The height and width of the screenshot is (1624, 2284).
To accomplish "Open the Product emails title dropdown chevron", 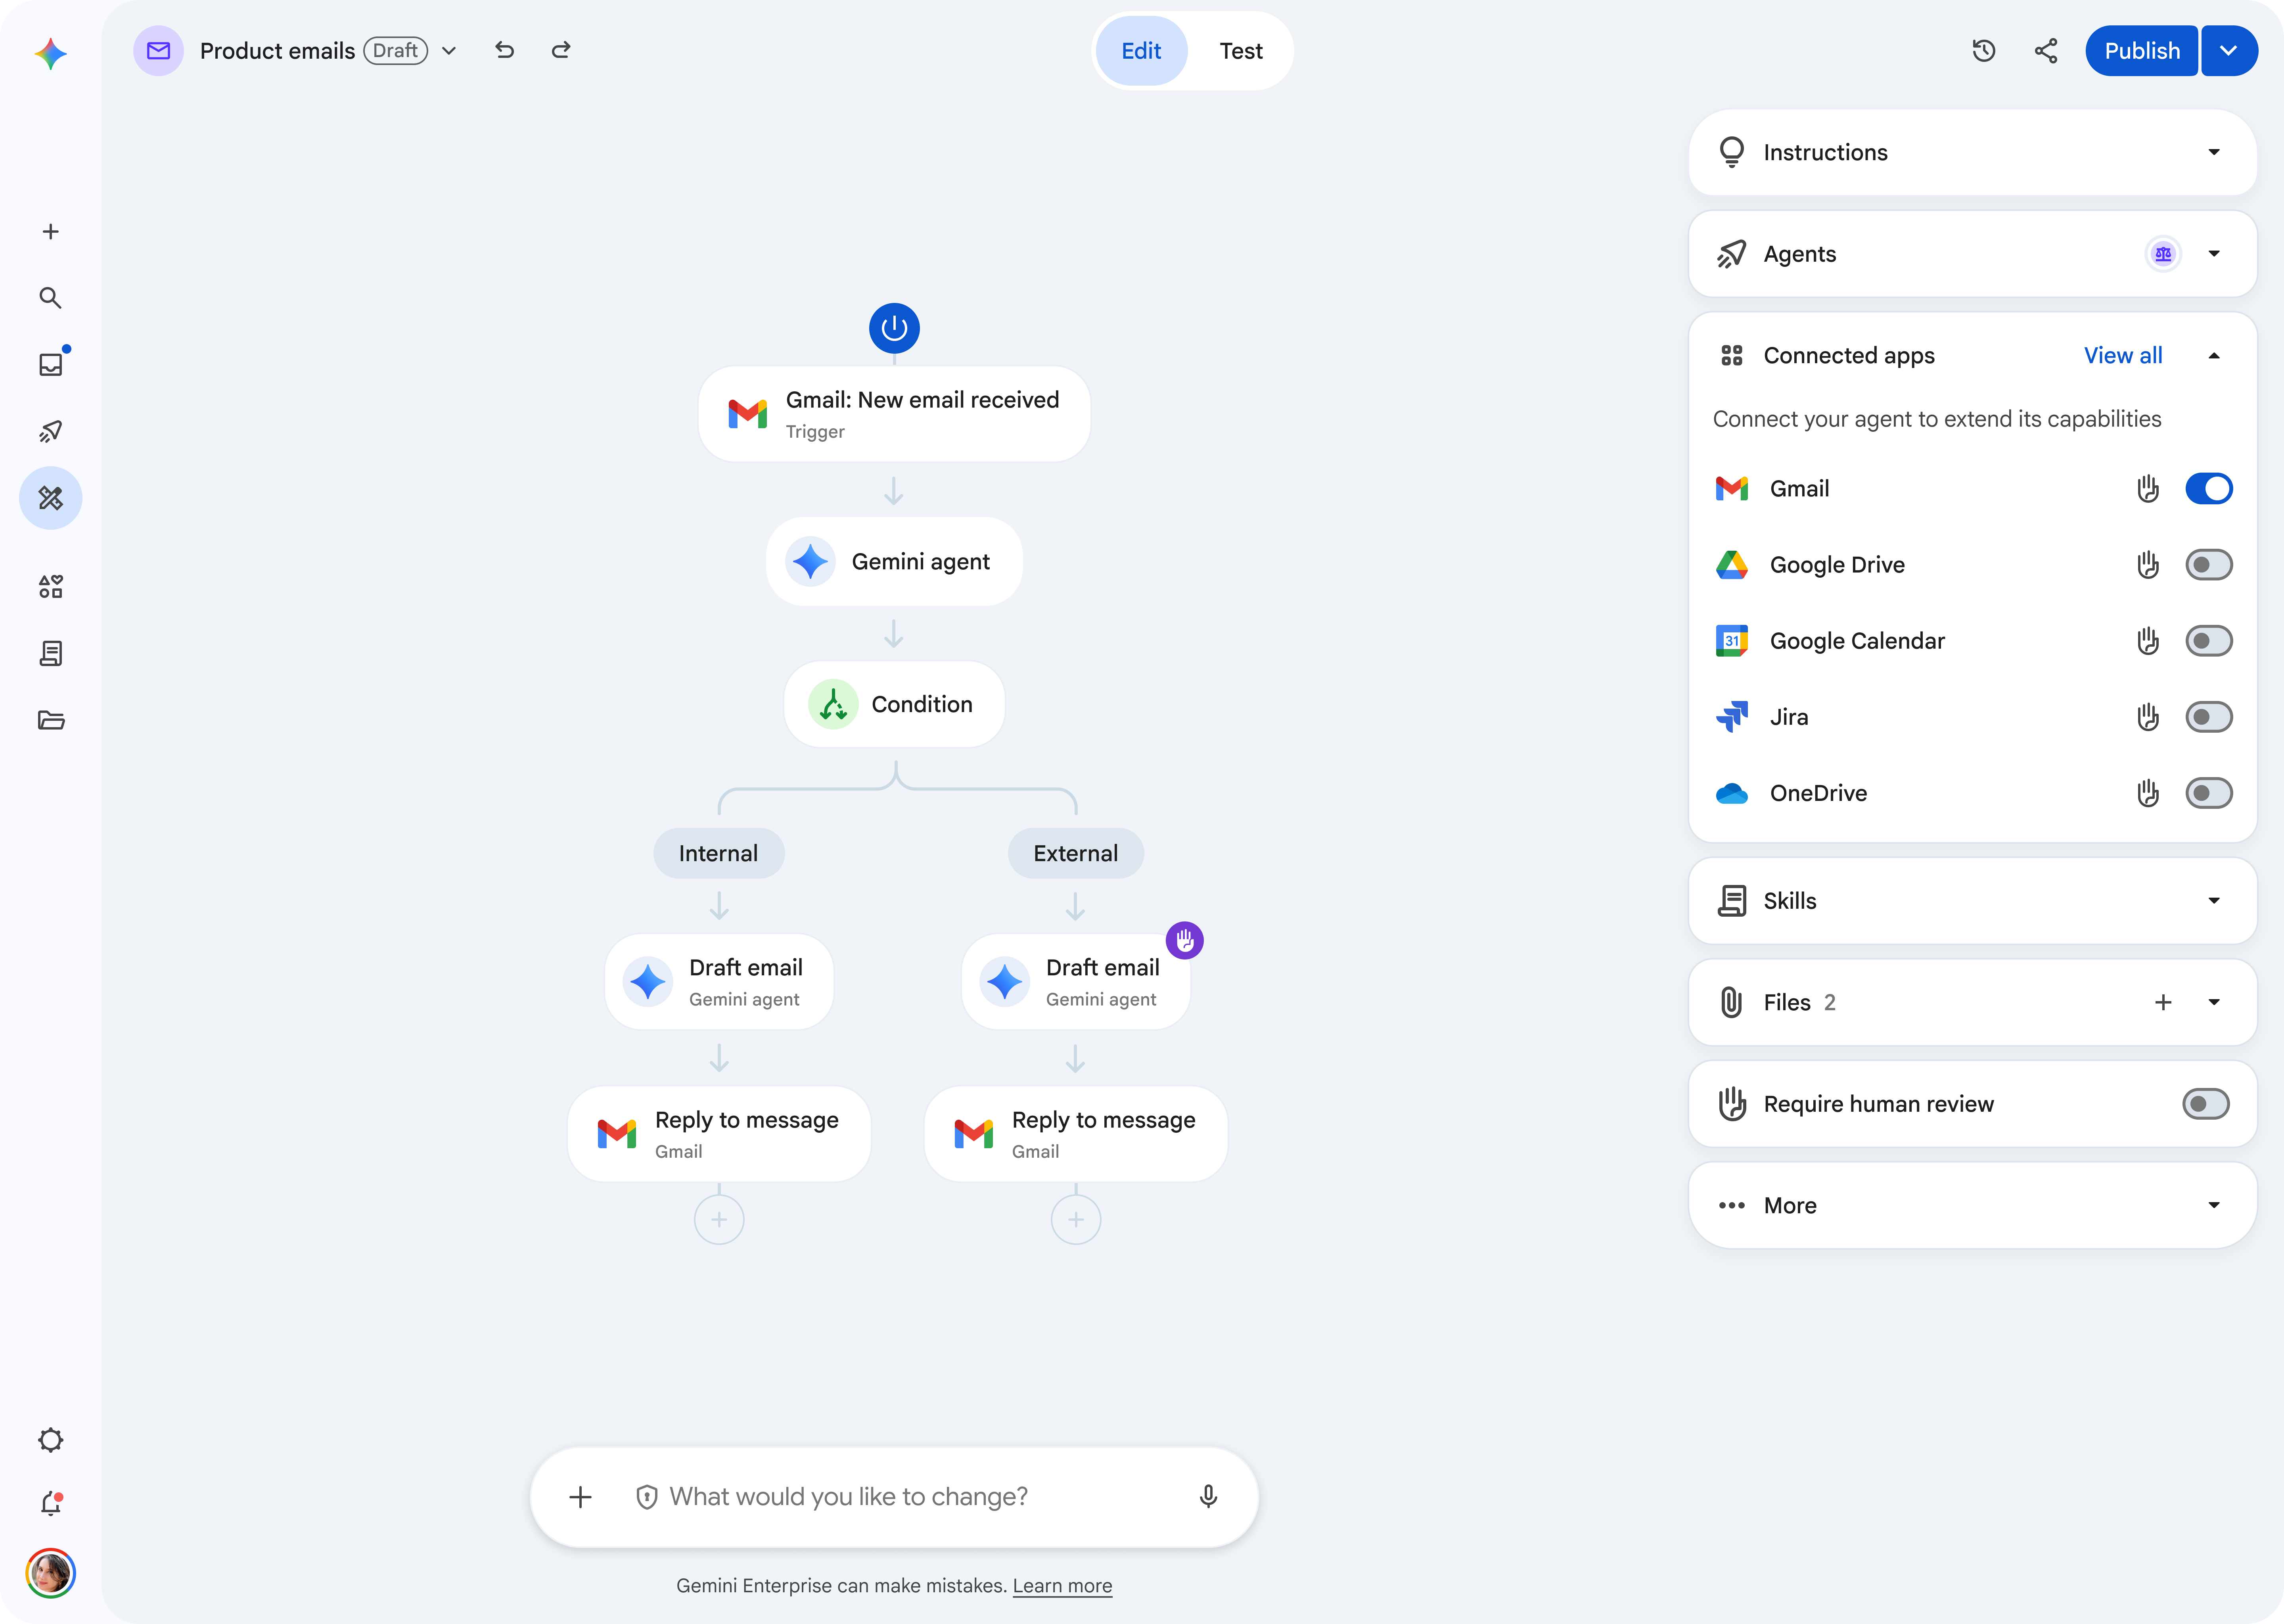I will click(449, 51).
